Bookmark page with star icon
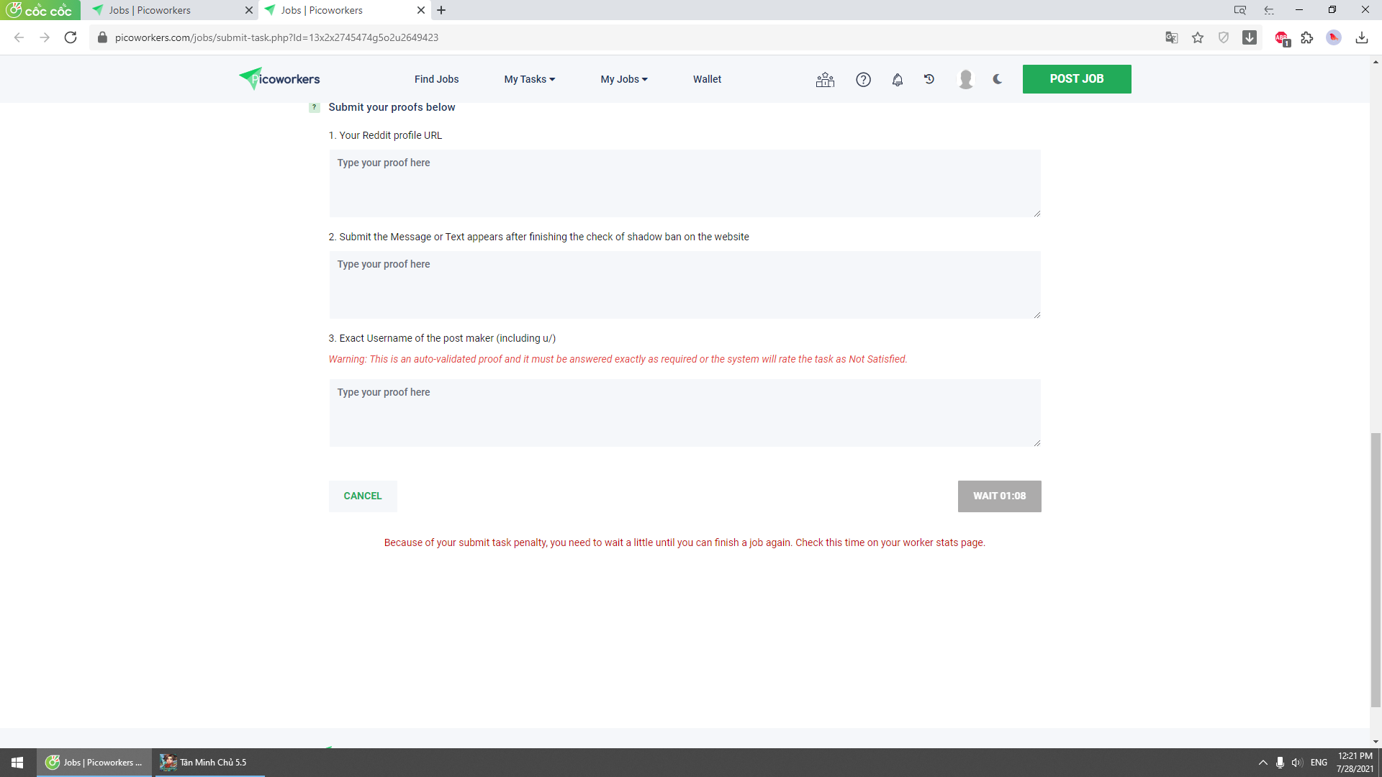 [1198, 37]
